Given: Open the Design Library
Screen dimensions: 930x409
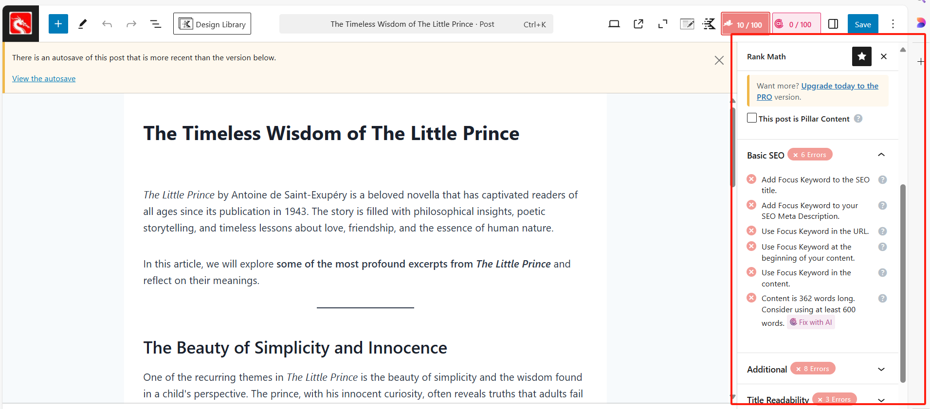Looking at the screenshot, I should coord(212,24).
